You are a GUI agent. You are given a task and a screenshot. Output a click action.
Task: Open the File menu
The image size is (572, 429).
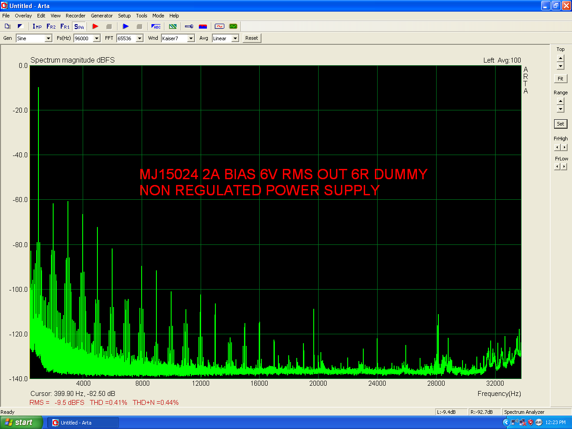tap(6, 16)
